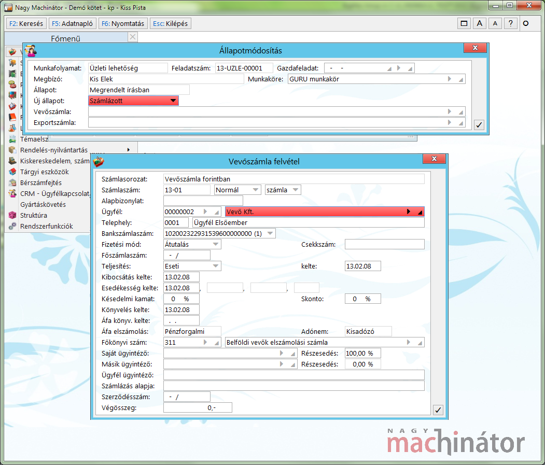Open the Rendszerfunkciók menu item
The height and width of the screenshot is (465, 545).
click(x=46, y=226)
